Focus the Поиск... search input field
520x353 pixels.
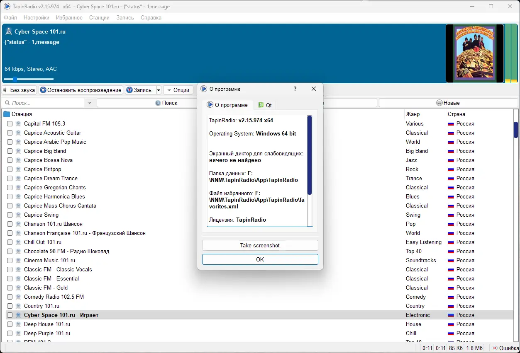48,103
